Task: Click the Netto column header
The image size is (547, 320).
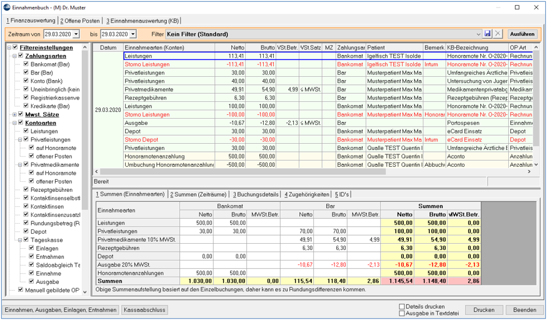Action: (x=230, y=47)
